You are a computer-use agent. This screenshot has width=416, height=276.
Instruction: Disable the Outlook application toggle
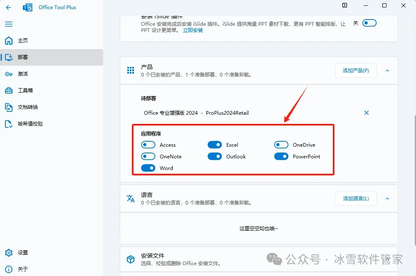click(215, 156)
